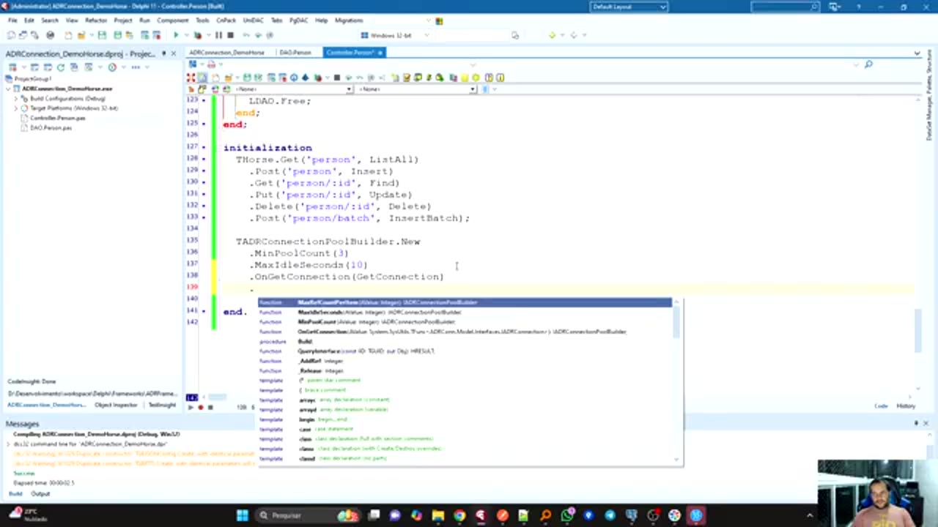Screen dimensions: 938x527
Task: Click the Success message line
Action: pos(23,474)
